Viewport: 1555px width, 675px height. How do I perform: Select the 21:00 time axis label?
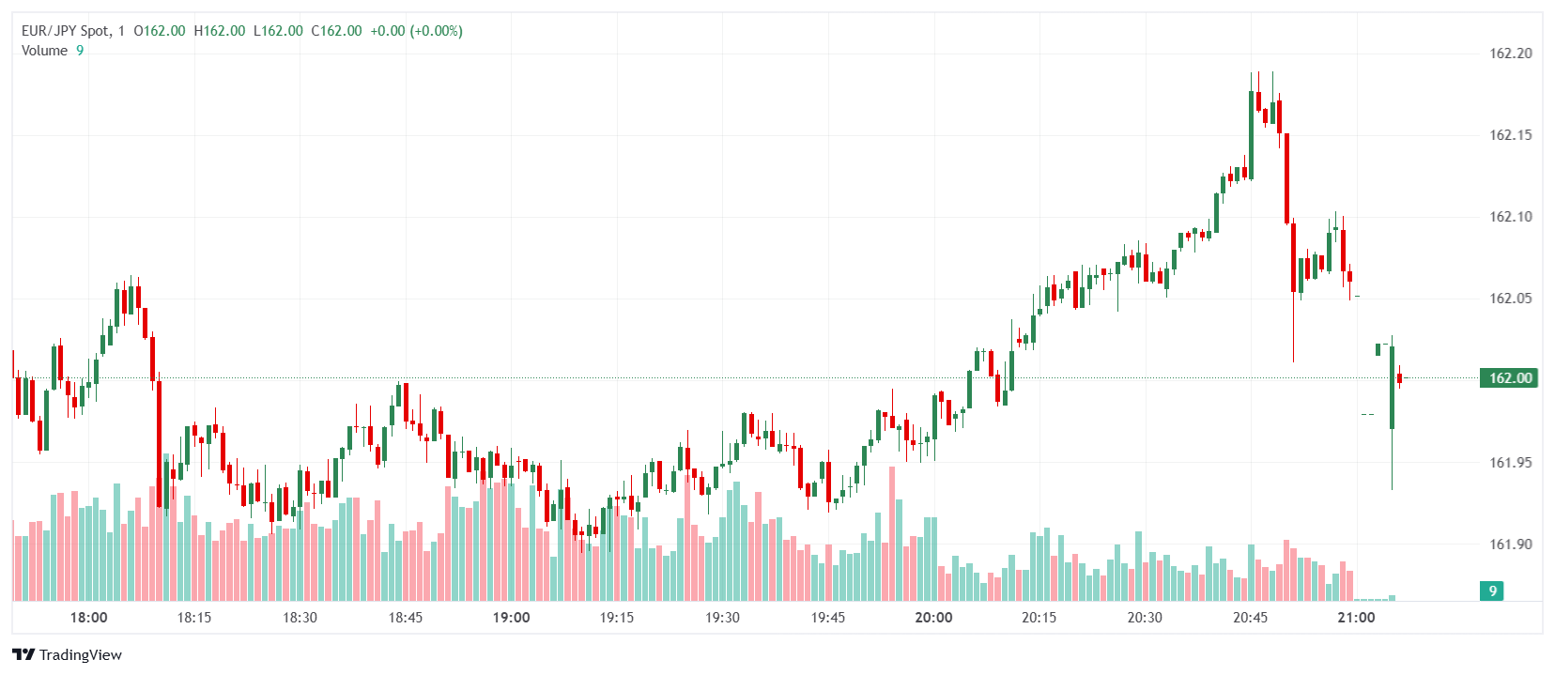1356,618
